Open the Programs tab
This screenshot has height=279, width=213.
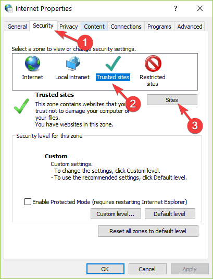point(159,27)
